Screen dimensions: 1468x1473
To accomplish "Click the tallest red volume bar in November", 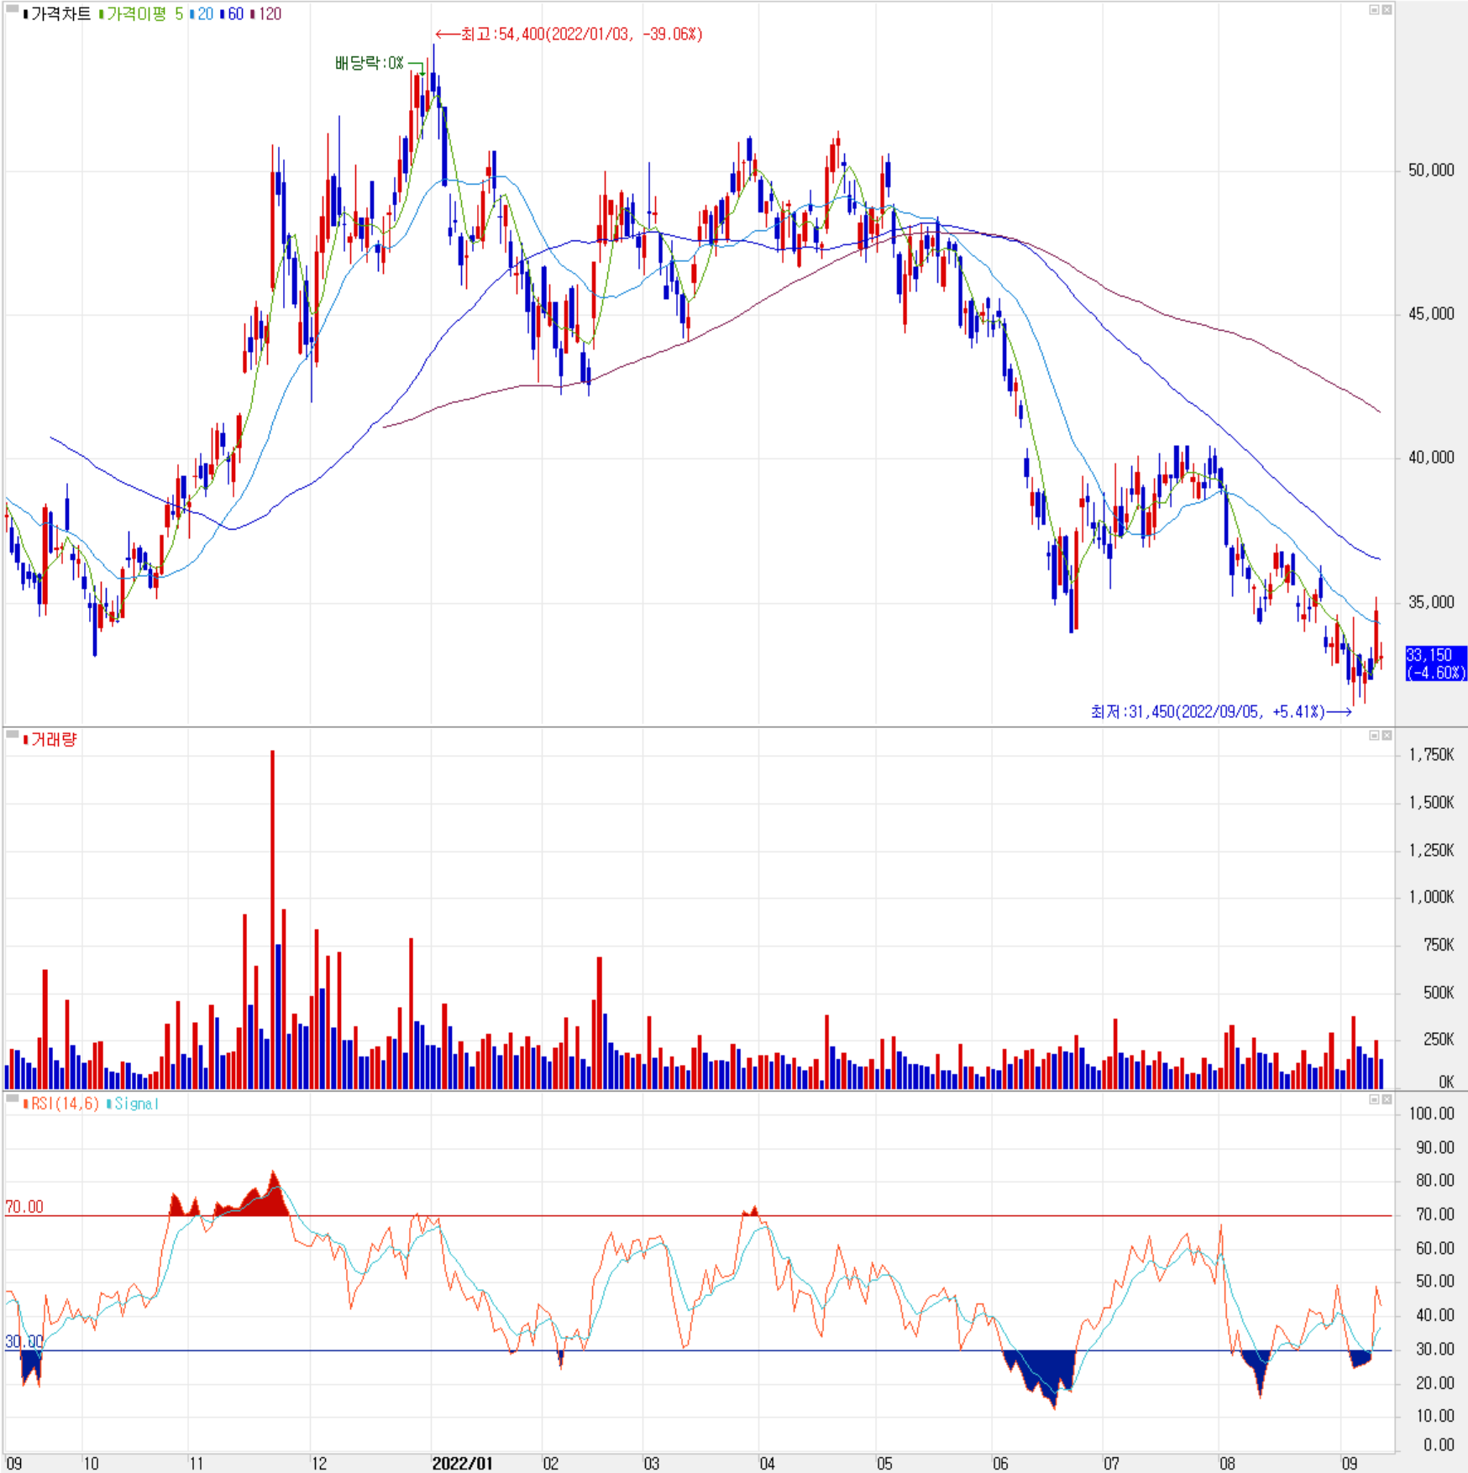I will [x=272, y=920].
